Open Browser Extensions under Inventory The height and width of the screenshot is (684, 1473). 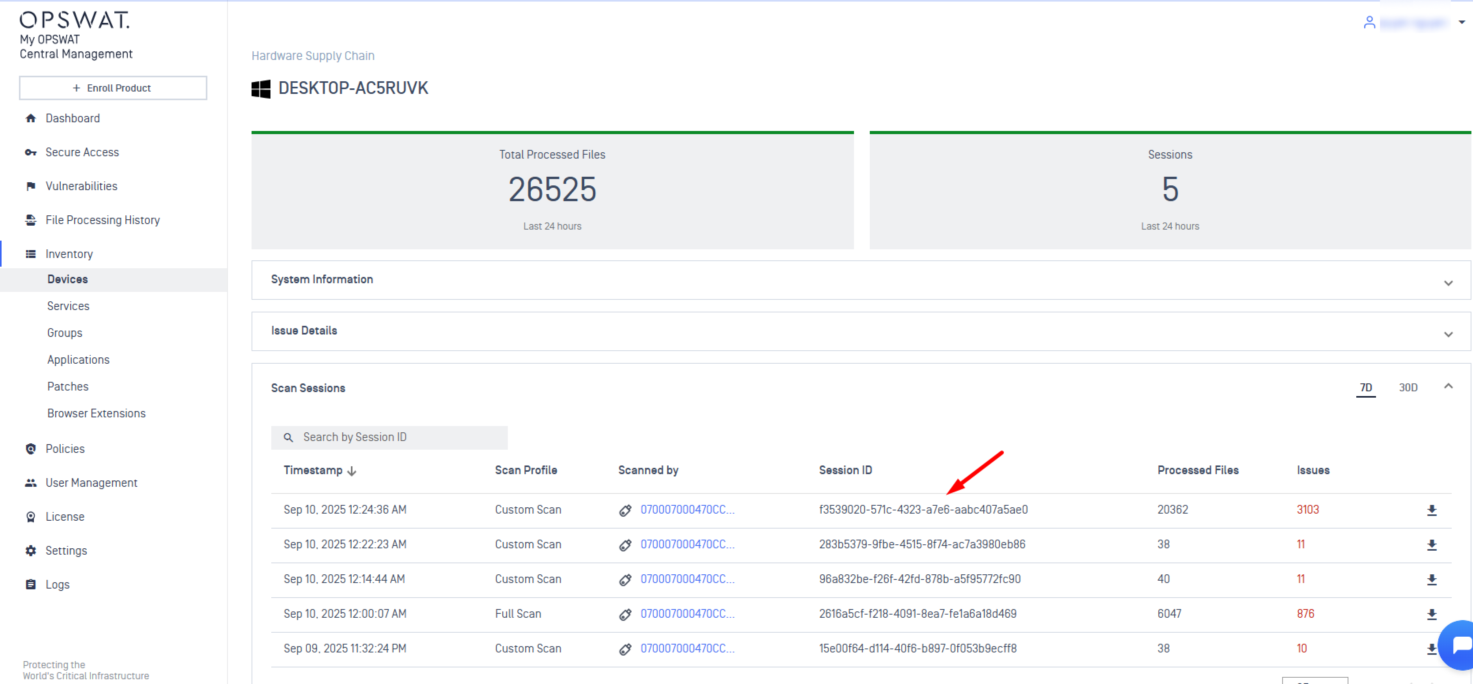pyautogui.click(x=96, y=413)
